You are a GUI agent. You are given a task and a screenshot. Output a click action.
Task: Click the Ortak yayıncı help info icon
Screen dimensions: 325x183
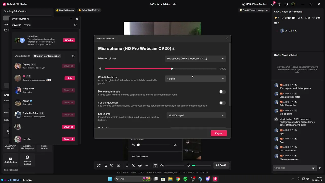28,19
